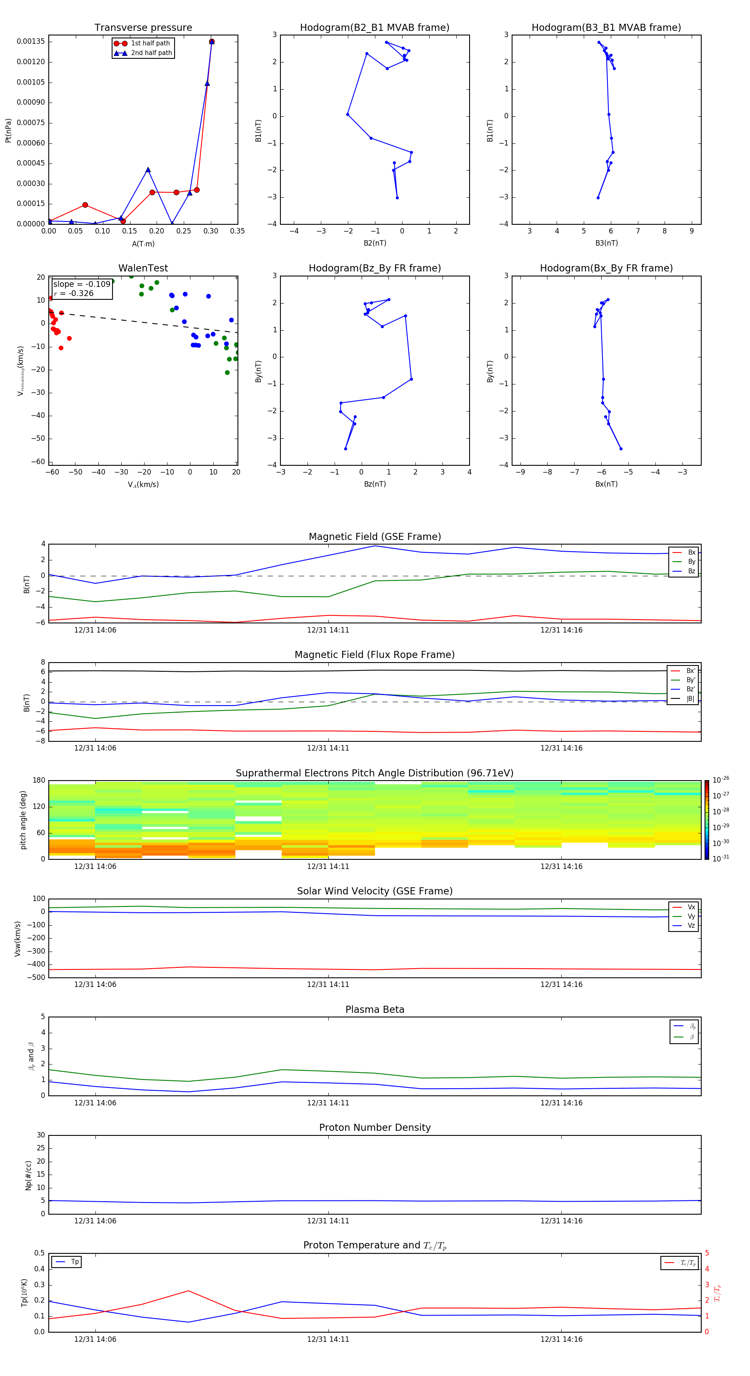Click the B2(nT) x-axis label

[x=375, y=243]
